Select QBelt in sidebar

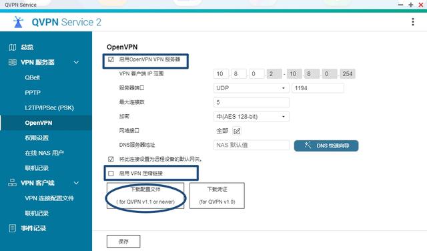33,77
